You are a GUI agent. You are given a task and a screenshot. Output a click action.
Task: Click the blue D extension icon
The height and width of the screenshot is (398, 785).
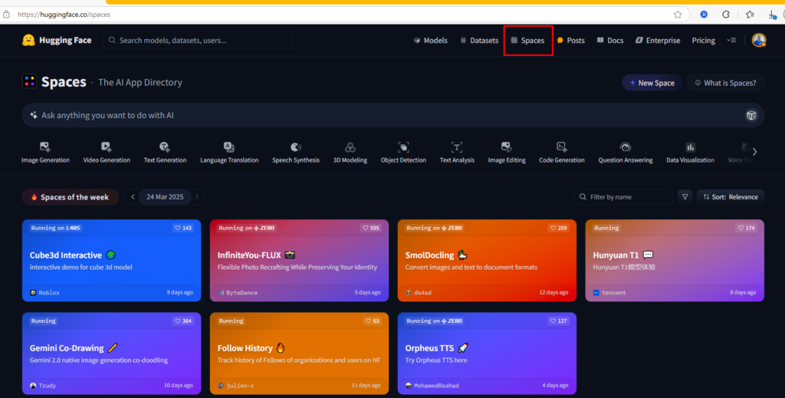pos(704,15)
